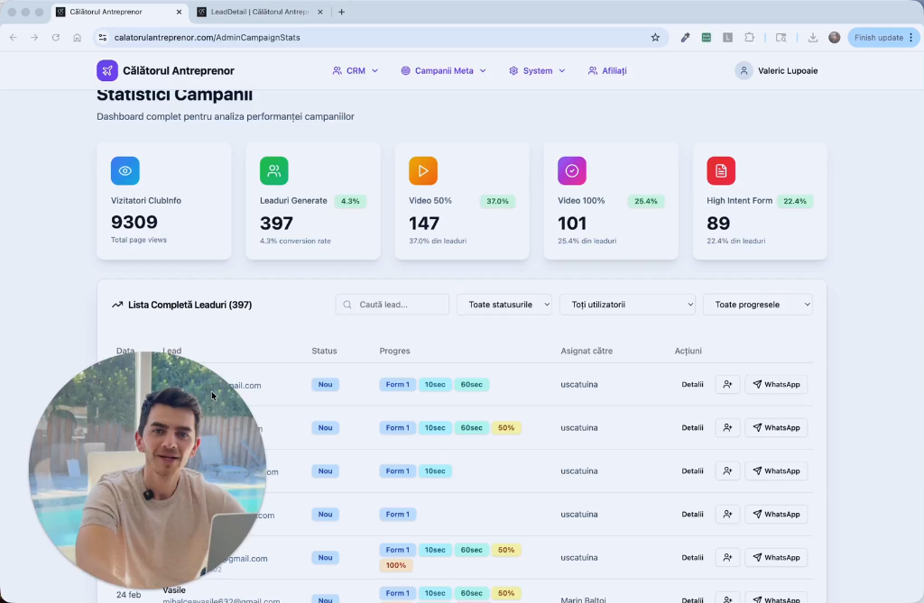
Task: Open the Toate statusurile filter dropdown
Action: (x=504, y=305)
